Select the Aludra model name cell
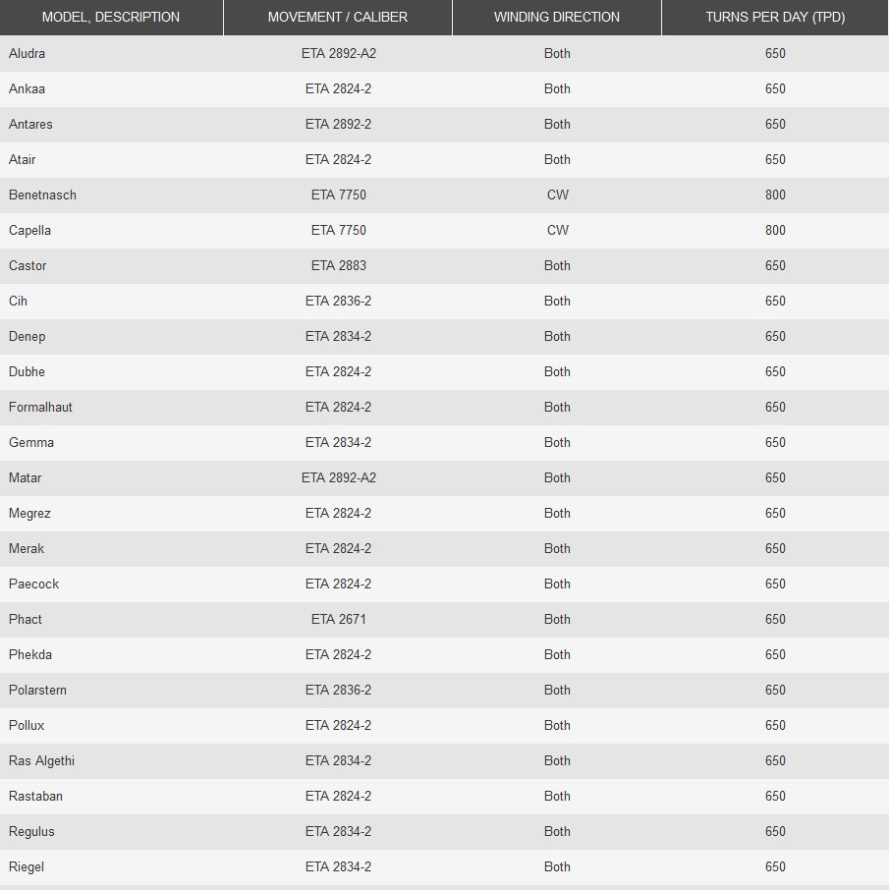The image size is (890, 890). click(x=28, y=53)
